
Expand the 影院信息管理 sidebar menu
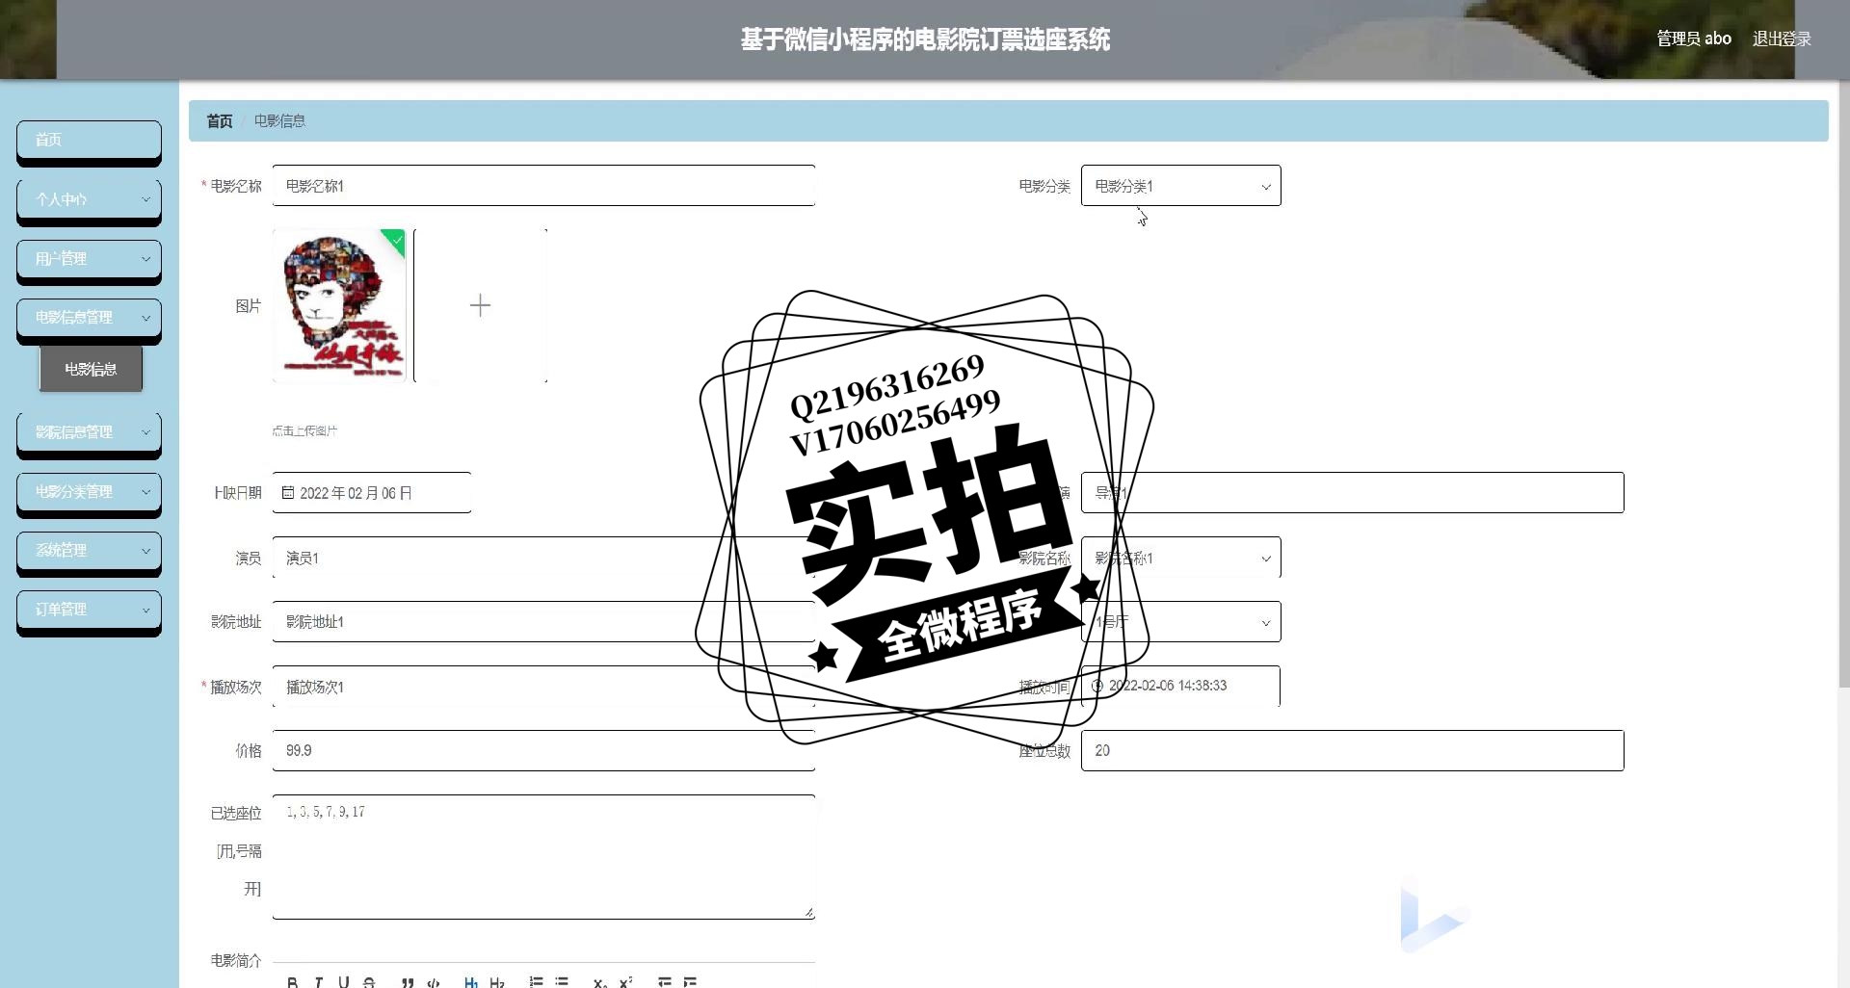click(89, 432)
